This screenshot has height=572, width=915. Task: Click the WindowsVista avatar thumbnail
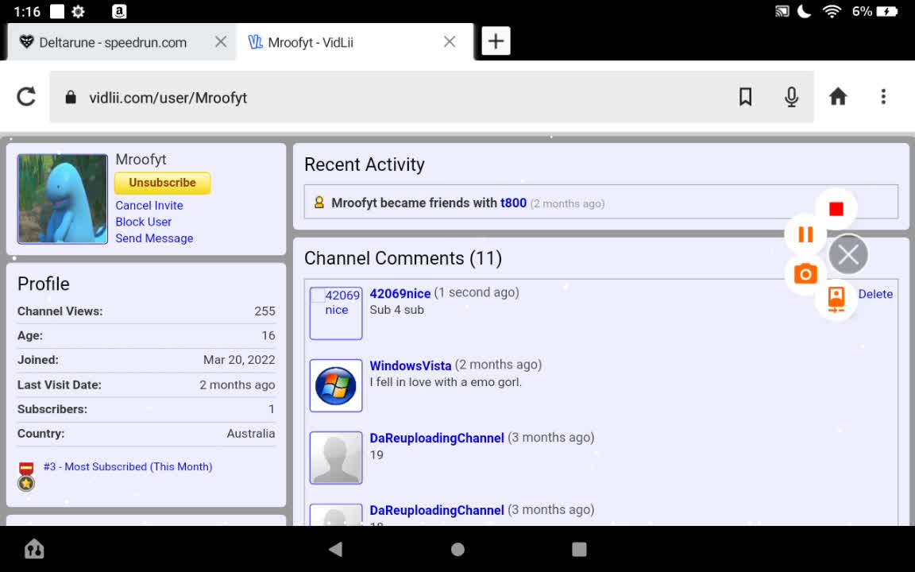pyautogui.click(x=335, y=385)
